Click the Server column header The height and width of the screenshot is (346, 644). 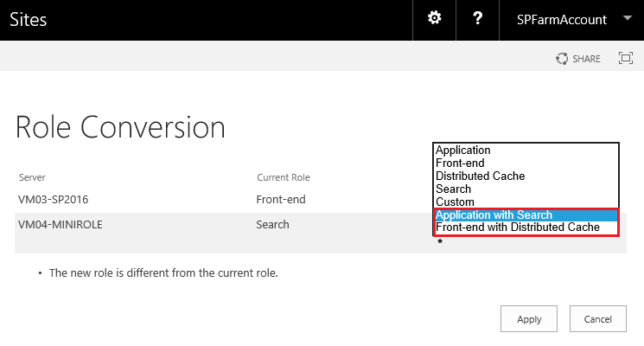click(x=32, y=177)
